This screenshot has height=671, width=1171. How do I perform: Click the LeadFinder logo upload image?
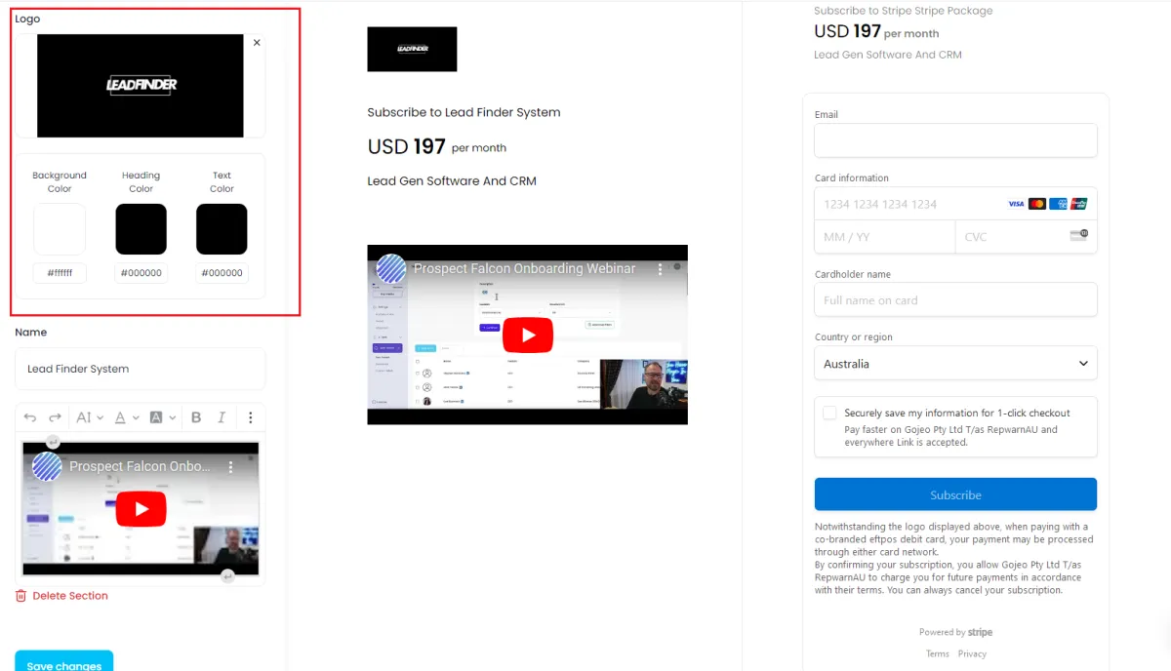click(141, 86)
